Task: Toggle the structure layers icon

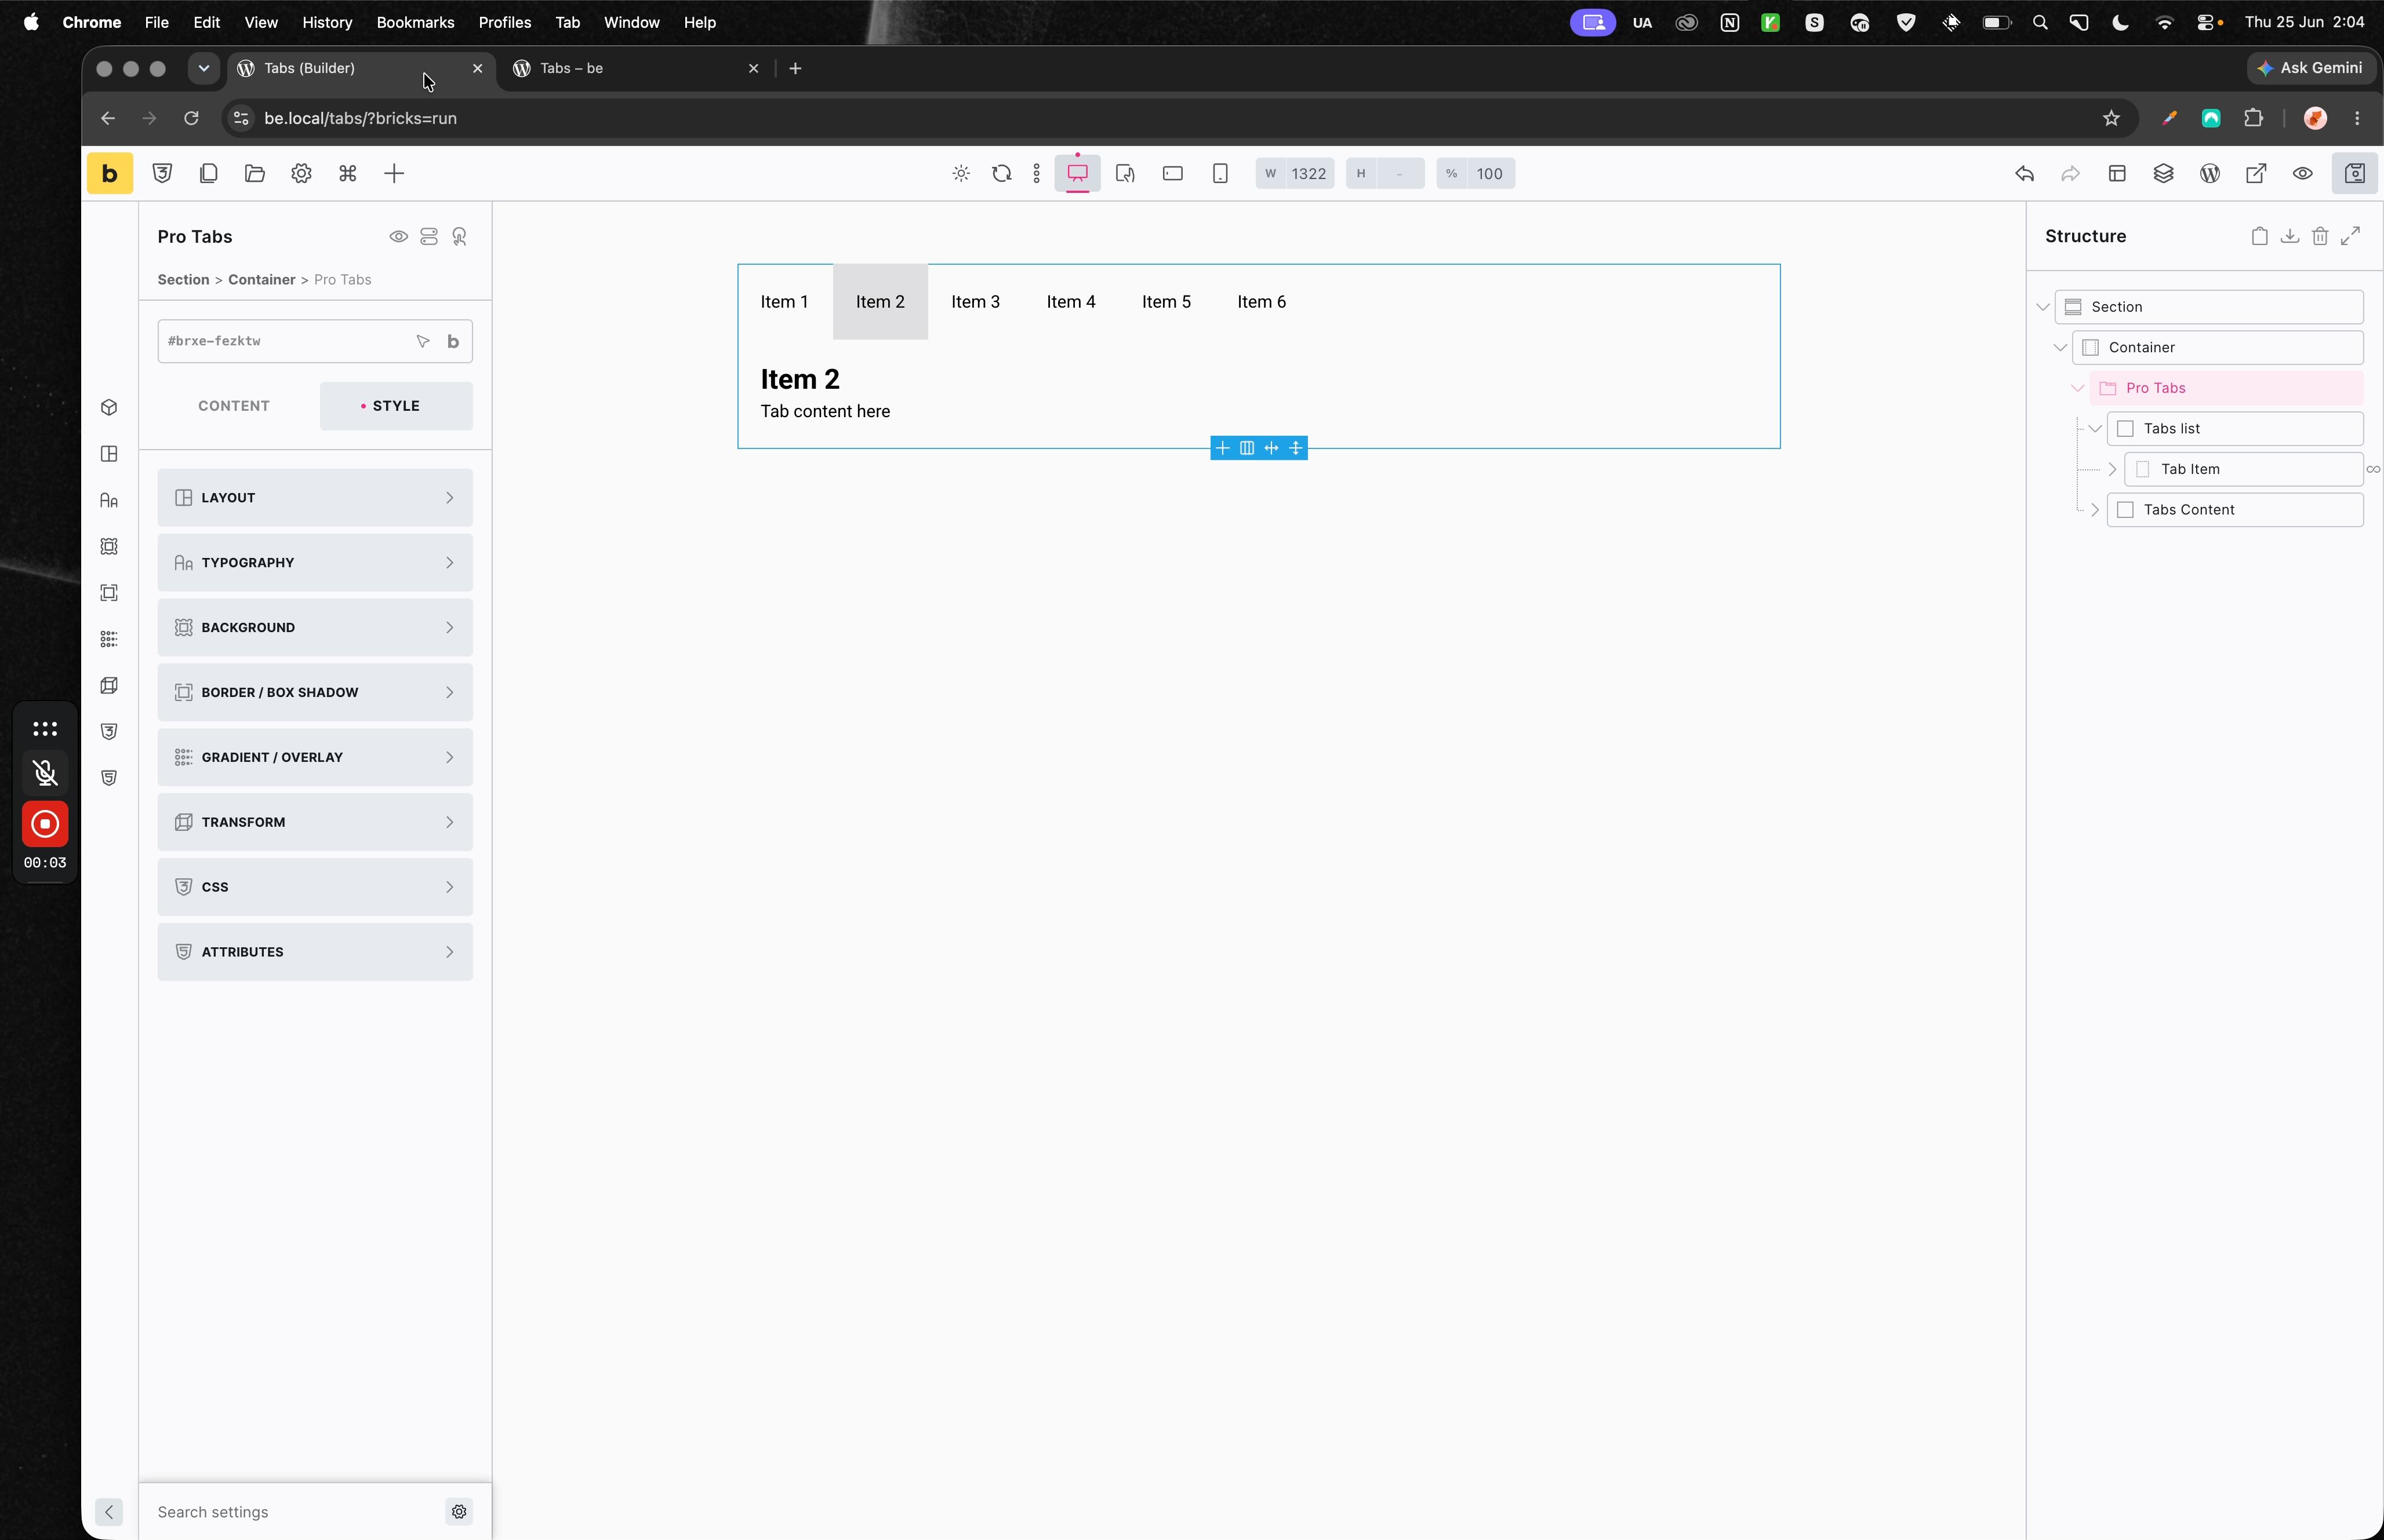Action: pos(2163,173)
